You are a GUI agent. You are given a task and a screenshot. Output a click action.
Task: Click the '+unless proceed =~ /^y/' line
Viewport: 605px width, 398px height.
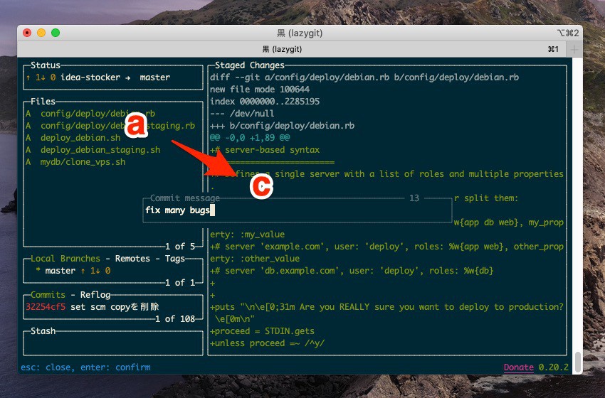[x=267, y=343]
